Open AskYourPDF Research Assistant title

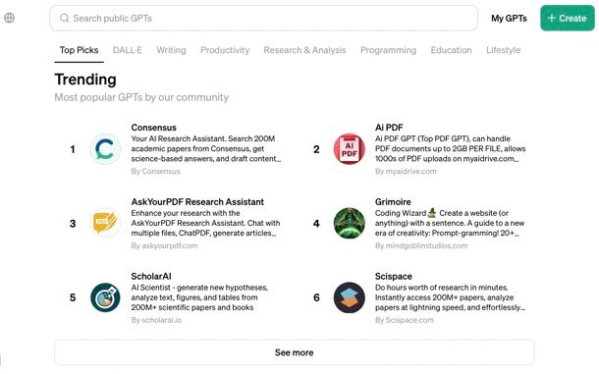[197, 201]
